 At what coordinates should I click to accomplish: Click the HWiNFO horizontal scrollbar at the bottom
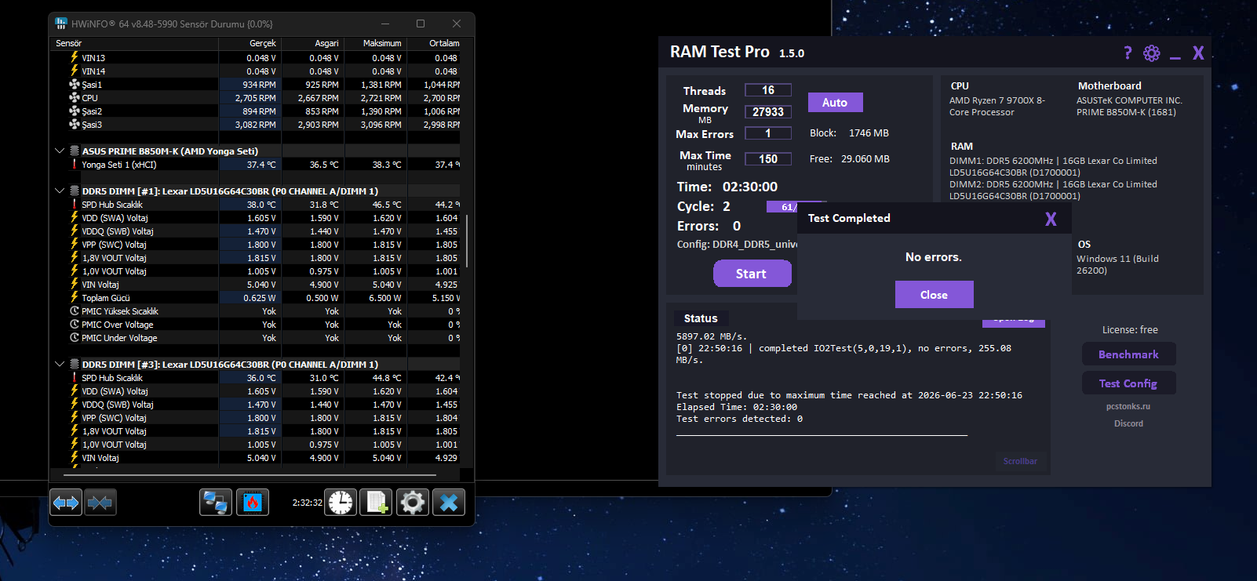pyautogui.click(x=250, y=475)
